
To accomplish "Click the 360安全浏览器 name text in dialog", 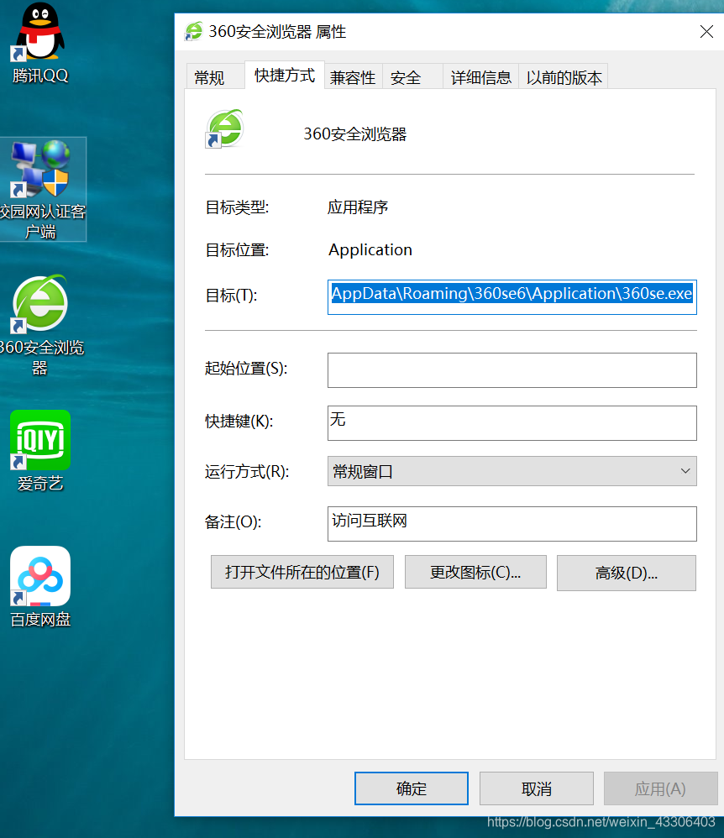I will click(x=355, y=134).
